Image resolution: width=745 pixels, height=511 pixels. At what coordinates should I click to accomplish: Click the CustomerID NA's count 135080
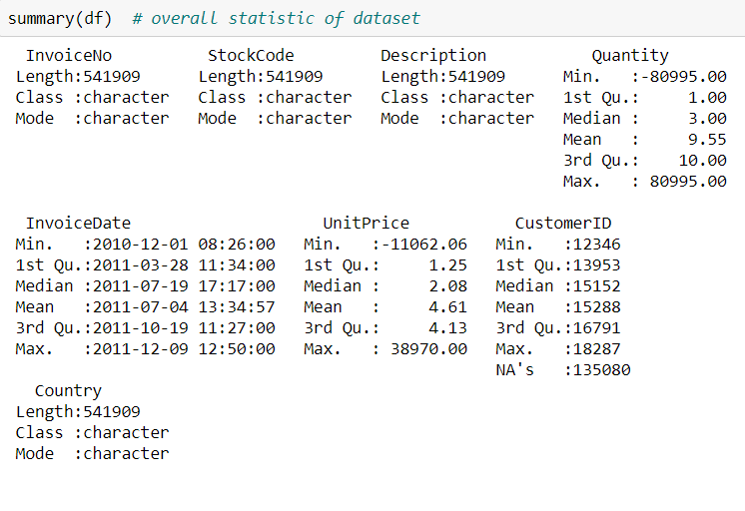click(x=602, y=370)
